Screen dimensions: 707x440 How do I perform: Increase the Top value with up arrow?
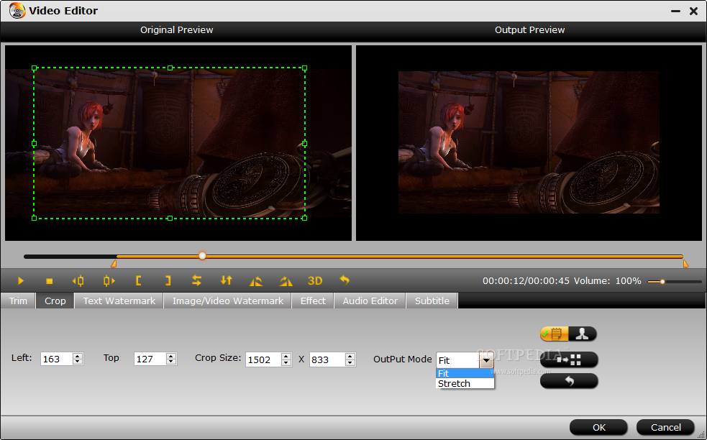[171, 356]
